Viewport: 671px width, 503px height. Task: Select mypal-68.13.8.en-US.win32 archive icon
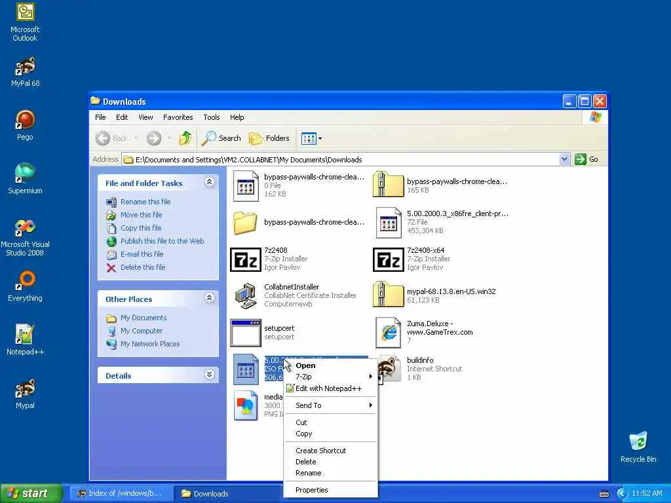point(388,294)
